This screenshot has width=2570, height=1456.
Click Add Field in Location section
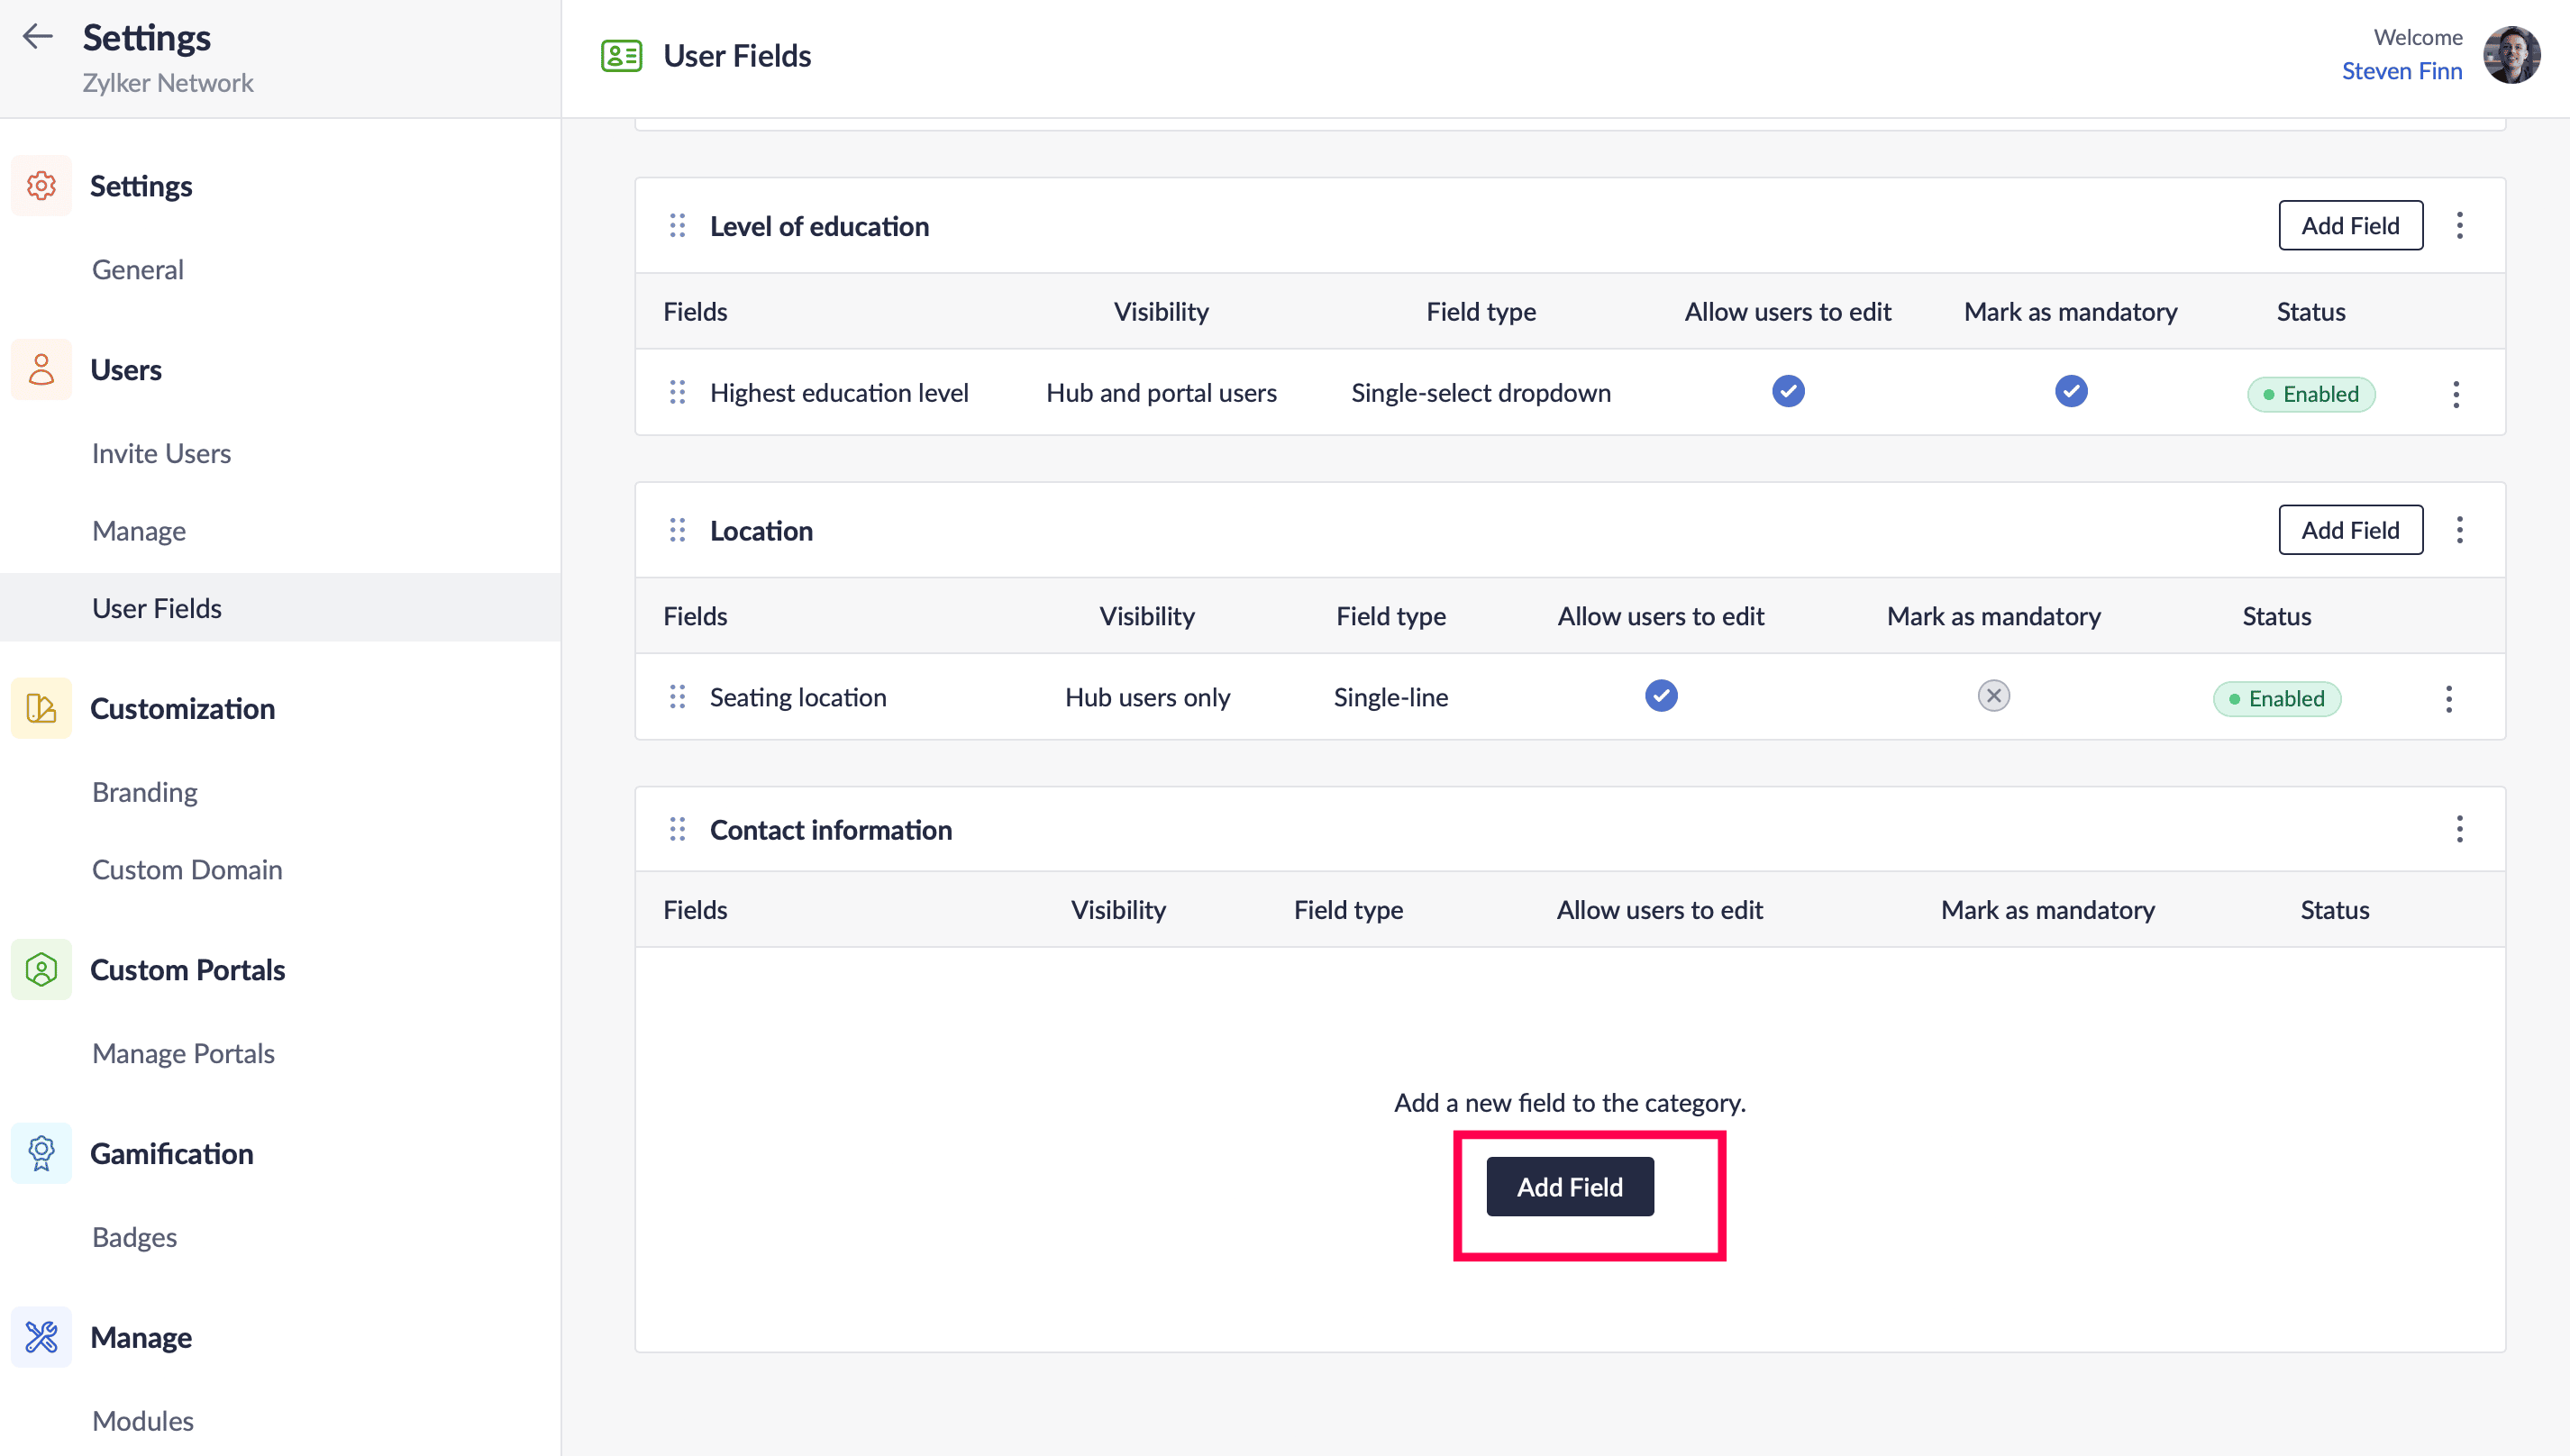(x=2349, y=530)
